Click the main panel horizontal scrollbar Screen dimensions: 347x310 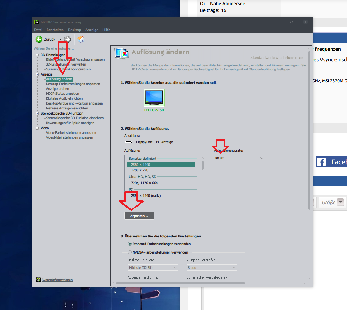[180, 283]
